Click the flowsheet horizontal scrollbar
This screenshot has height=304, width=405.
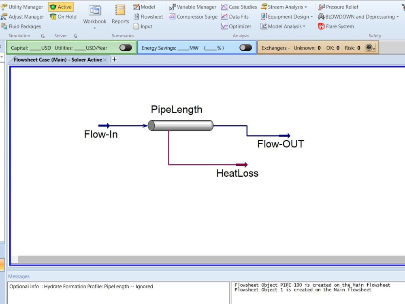pos(211,259)
